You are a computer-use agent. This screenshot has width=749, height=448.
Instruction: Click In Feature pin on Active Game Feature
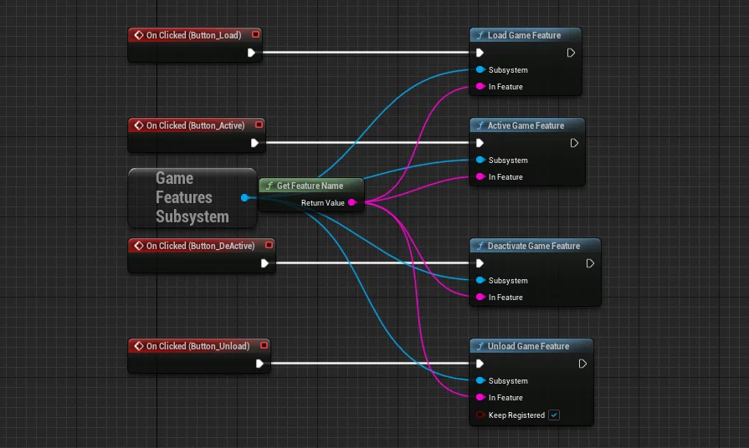(480, 177)
